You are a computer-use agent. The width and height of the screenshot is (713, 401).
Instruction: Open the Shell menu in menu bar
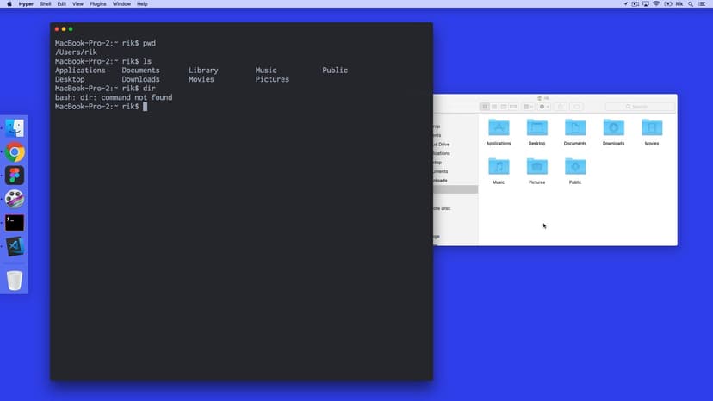46,4
